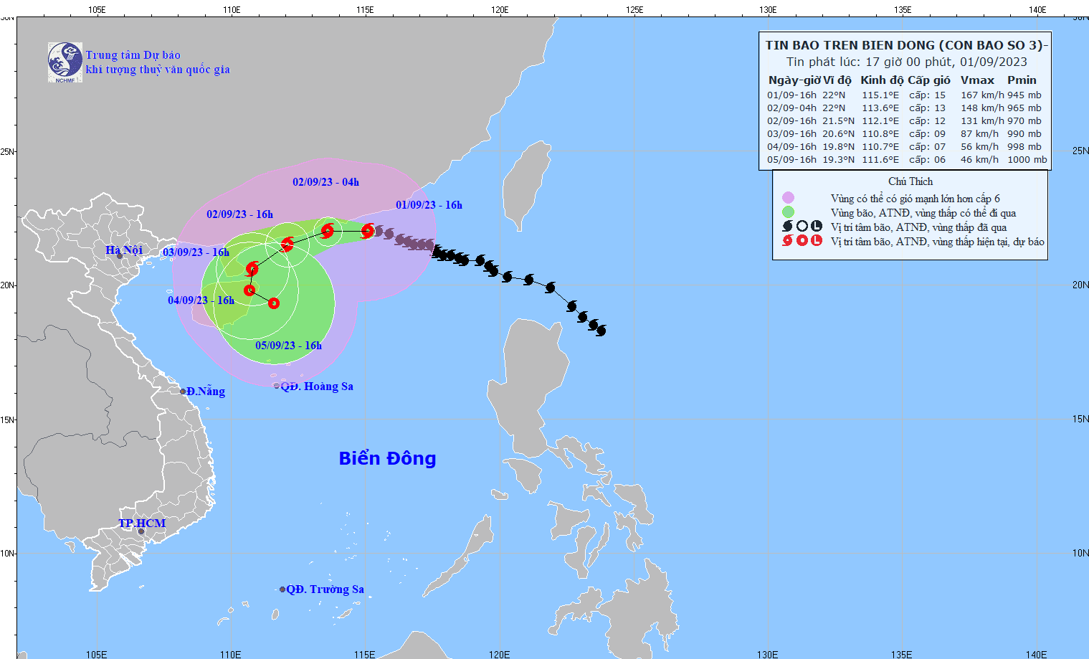The width and height of the screenshot is (1089, 659).
Task: Click black hollow circle in legend
Action: coord(802,227)
